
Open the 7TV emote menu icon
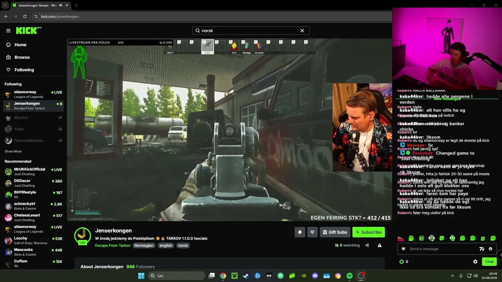pyautogui.click(x=482, y=249)
